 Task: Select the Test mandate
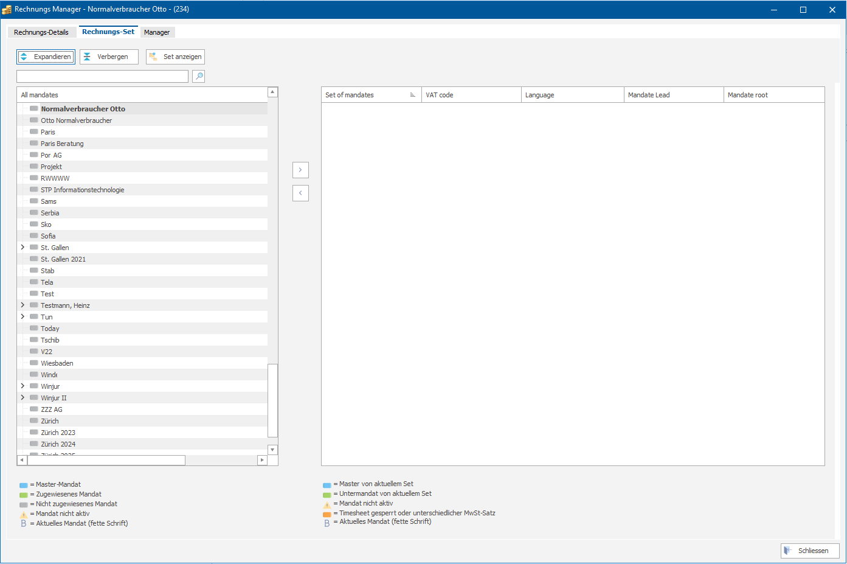tap(142, 294)
